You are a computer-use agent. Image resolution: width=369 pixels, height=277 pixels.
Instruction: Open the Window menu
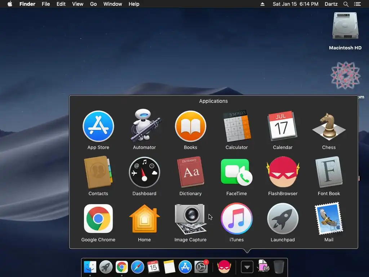pos(113,4)
